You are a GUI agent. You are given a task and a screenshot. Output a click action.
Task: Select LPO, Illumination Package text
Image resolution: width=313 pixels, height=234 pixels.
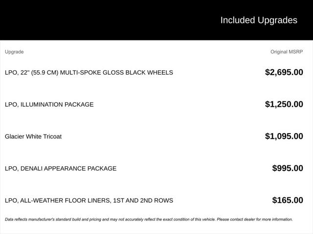tap(49, 104)
